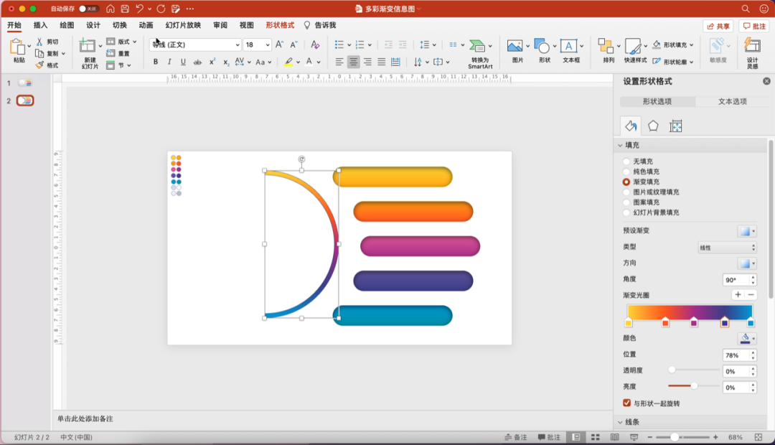Click the Convert to SmartArt icon
Screen dimensions: 775x445
point(478,47)
